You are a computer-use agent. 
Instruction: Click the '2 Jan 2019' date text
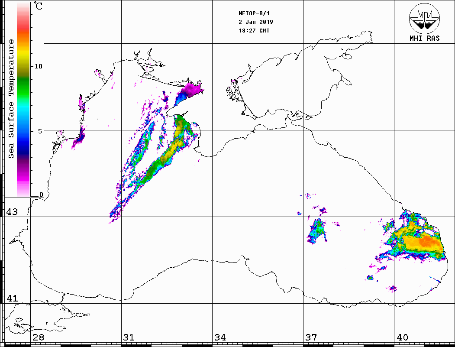click(256, 22)
